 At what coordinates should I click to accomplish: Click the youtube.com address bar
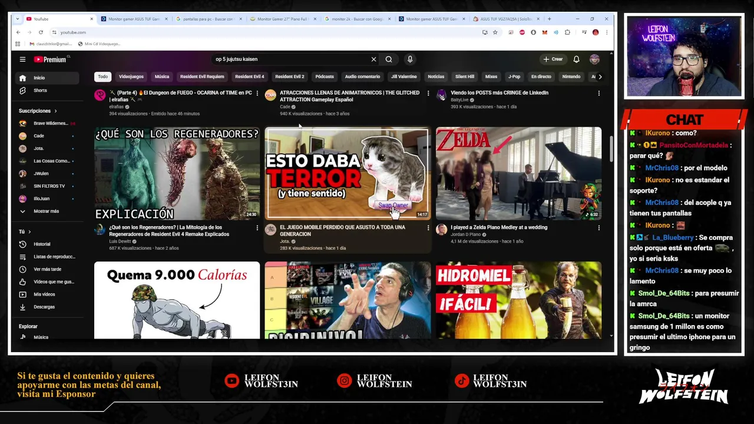click(x=265, y=32)
